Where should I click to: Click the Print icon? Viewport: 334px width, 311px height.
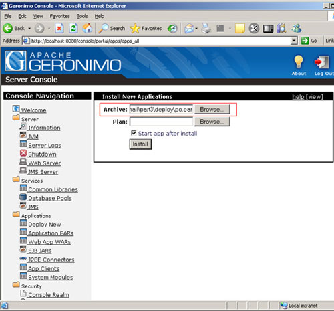(x=206, y=29)
